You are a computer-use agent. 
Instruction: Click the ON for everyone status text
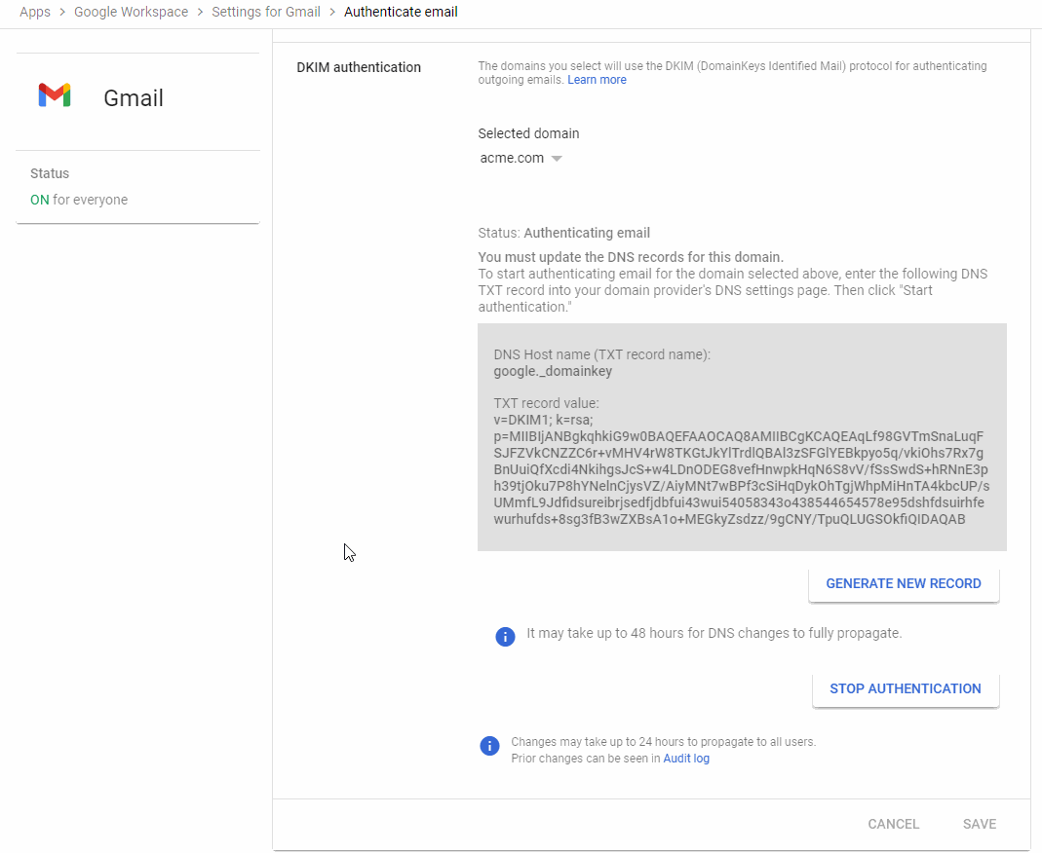(79, 199)
